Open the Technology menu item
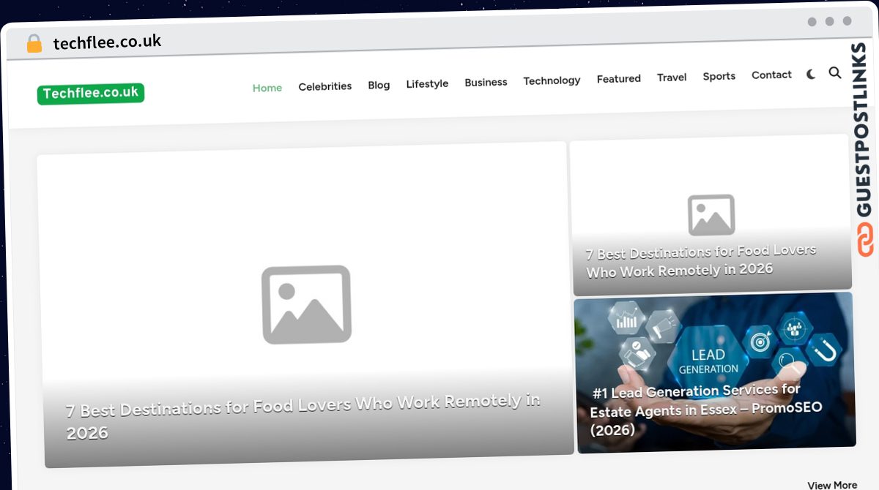The width and height of the screenshot is (879, 490). 552,80
